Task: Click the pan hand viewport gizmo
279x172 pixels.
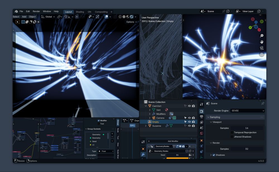Action: [x=262, y=42]
